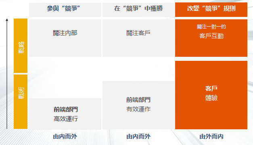Screen dimensions: 253x145
Task: Select the 關注內部 box
Action: tap(65, 38)
